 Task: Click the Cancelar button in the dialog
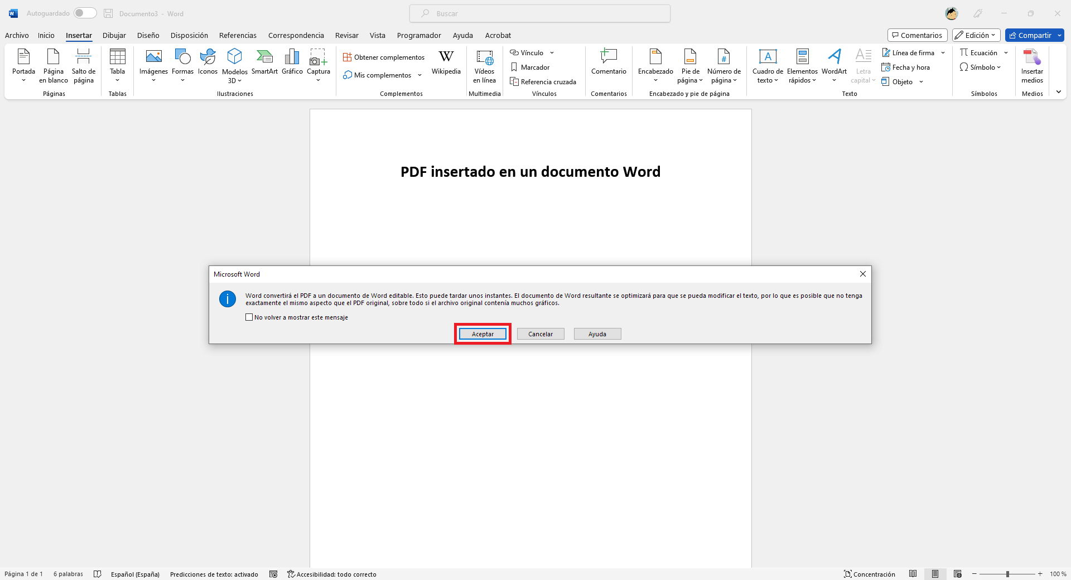(541, 334)
